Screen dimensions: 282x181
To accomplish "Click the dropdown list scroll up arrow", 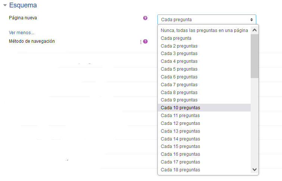I will click(x=254, y=30).
